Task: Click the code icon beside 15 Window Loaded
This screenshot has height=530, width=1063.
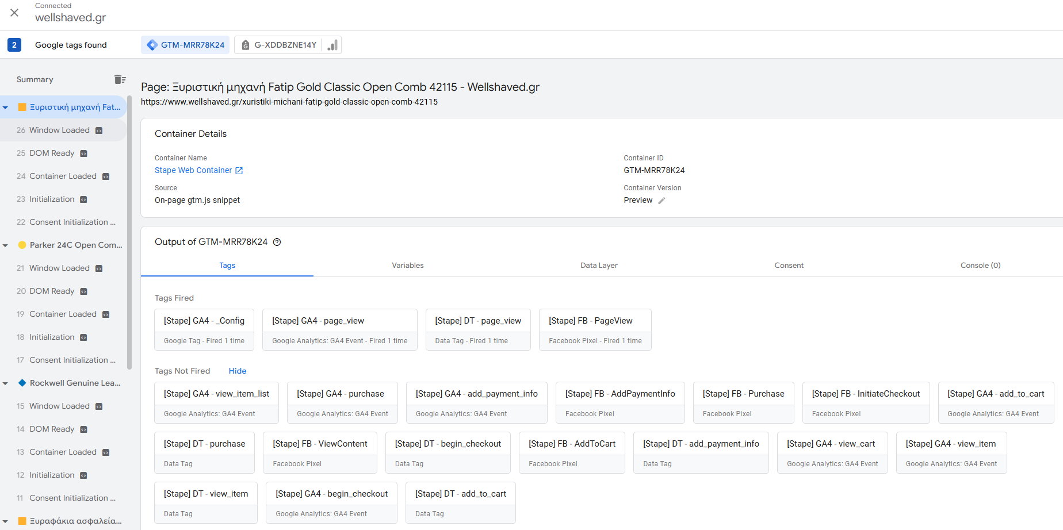Action: coord(99,406)
